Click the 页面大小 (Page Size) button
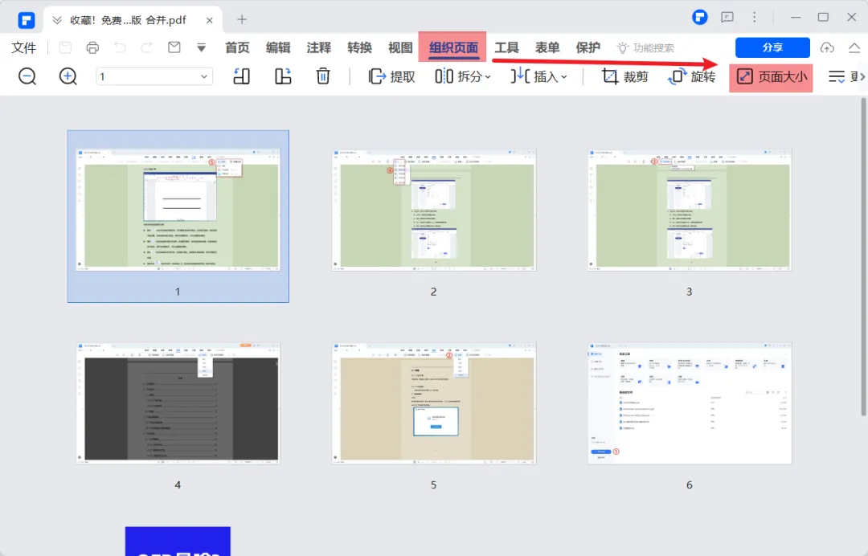This screenshot has height=556, width=868. (x=772, y=77)
